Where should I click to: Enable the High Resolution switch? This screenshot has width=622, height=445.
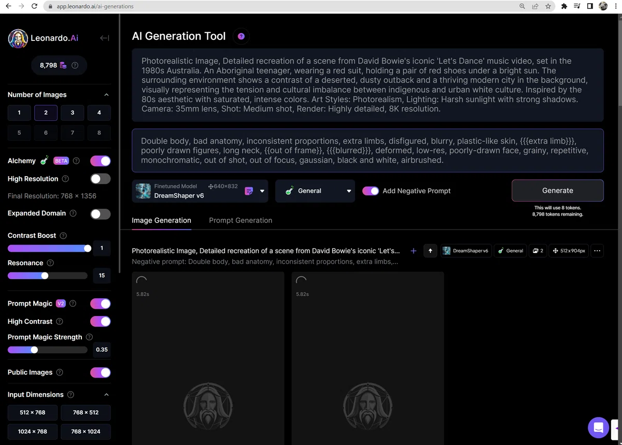(101, 179)
